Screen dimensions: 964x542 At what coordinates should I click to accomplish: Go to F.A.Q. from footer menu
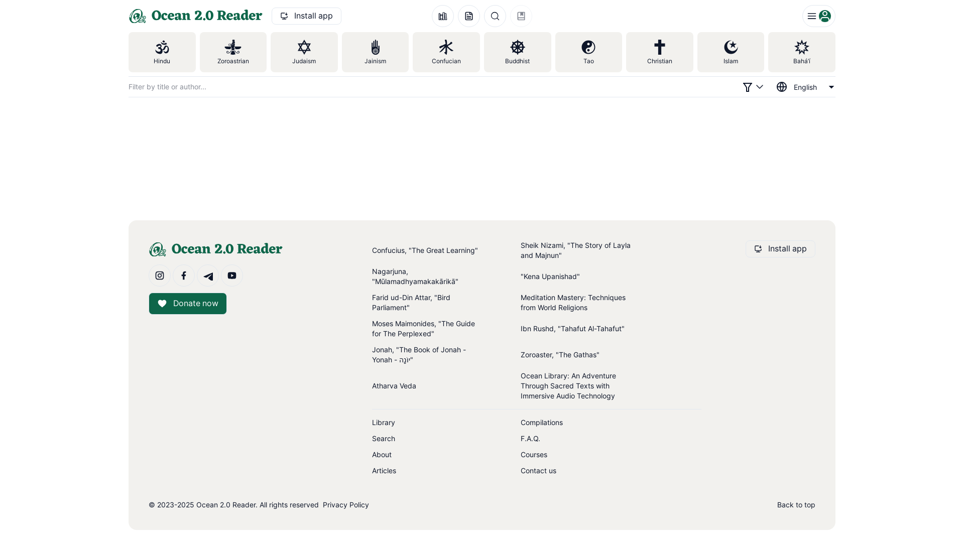pos(530,439)
